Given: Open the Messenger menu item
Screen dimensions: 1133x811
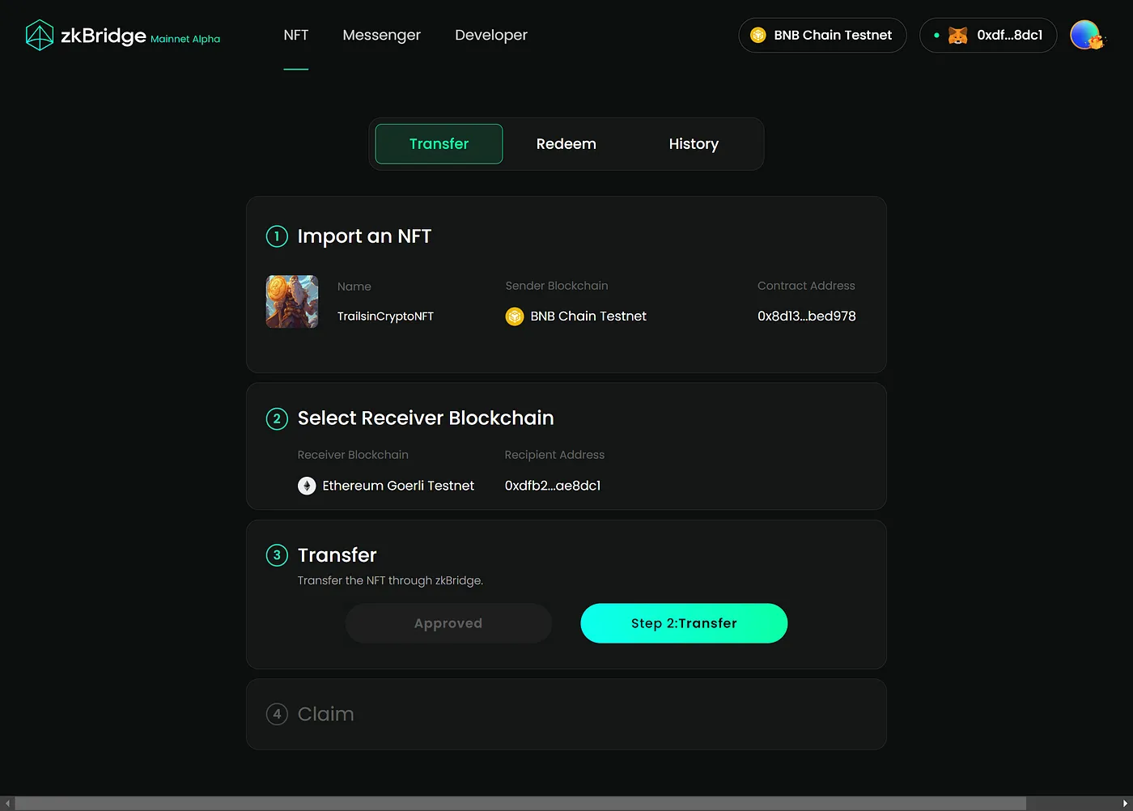Looking at the screenshot, I should (381, 35).
